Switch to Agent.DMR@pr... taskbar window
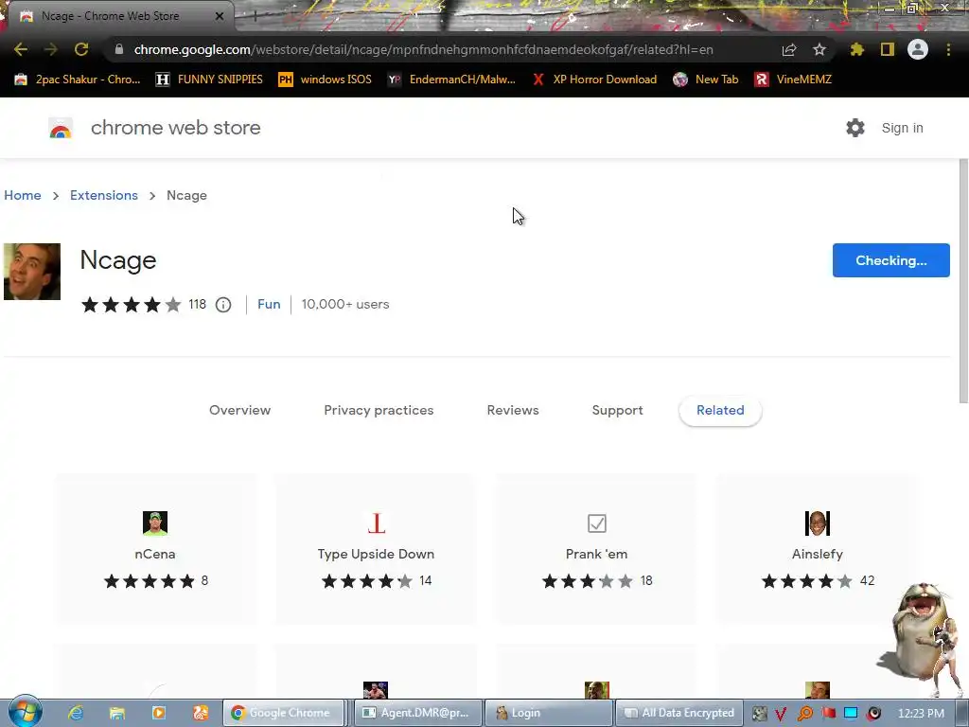The image size is (969, 727). (x=417, y=713)
